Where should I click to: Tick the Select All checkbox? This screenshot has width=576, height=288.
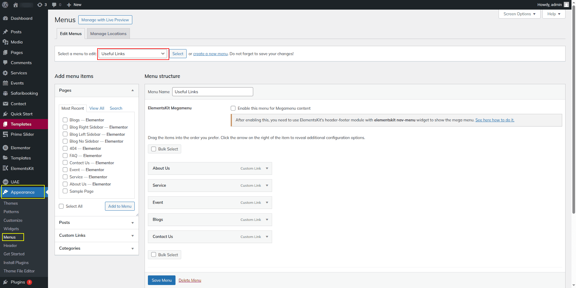(61, 206)
